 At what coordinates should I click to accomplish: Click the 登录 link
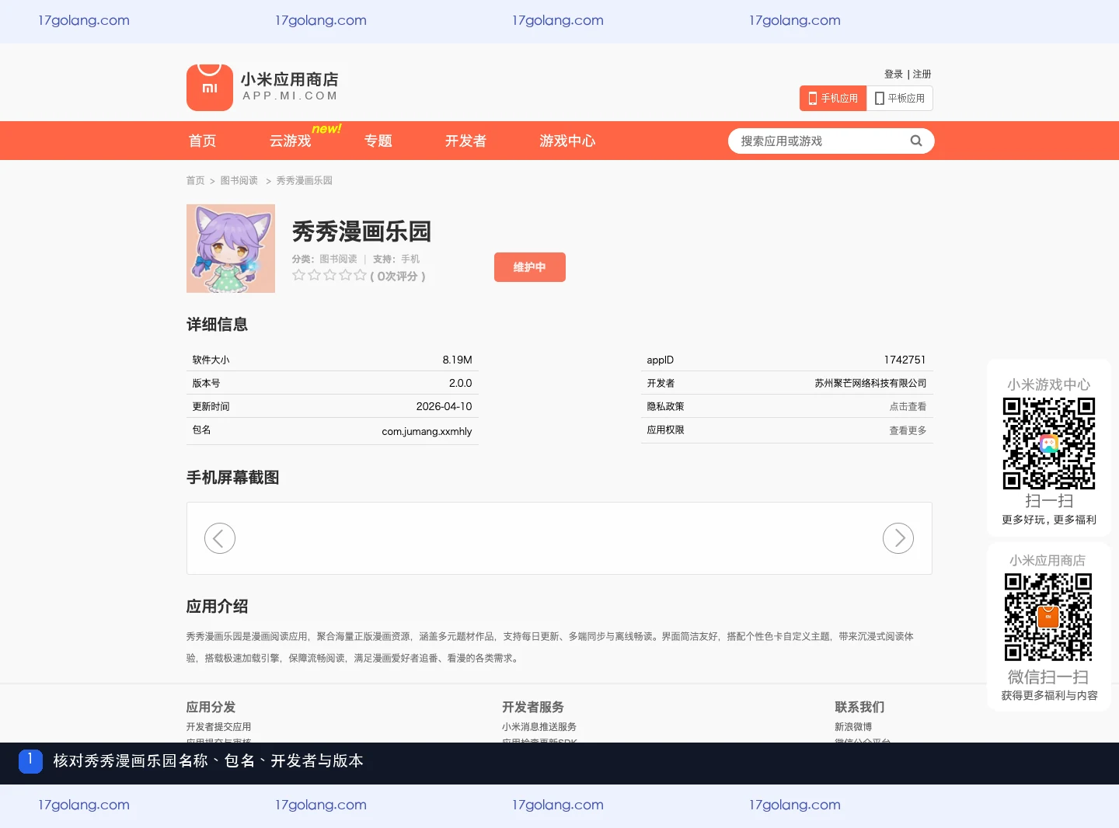894,74
